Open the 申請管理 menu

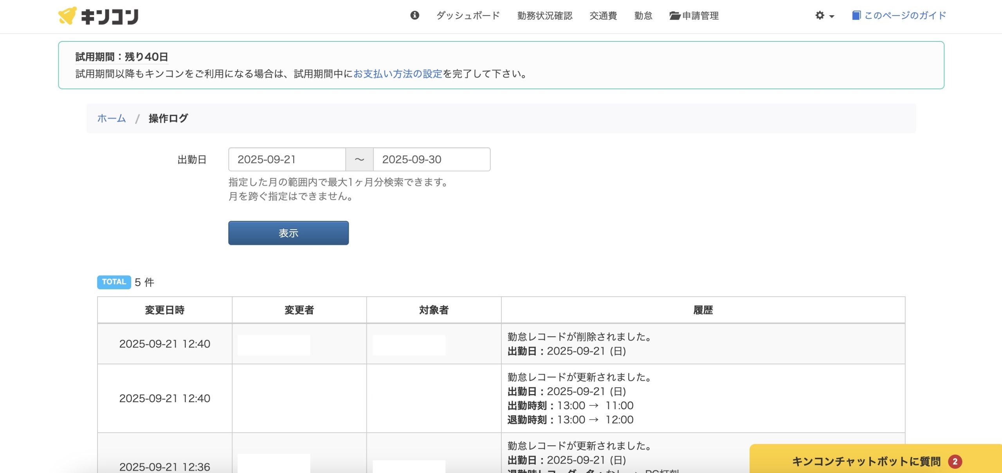coord(700,16)
